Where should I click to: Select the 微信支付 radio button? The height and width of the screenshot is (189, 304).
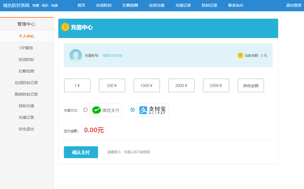(85, 110)
